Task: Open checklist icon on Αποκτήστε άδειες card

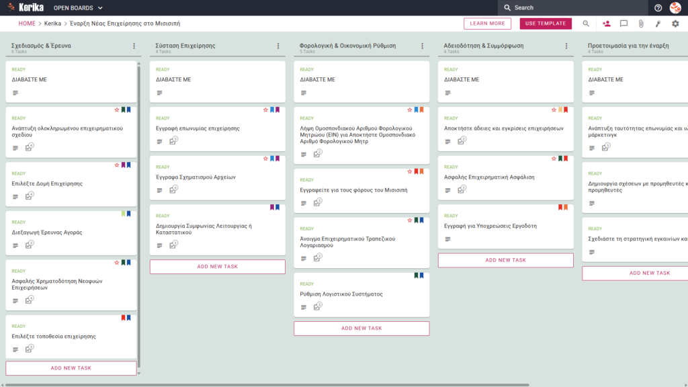Action: point(462,141)
